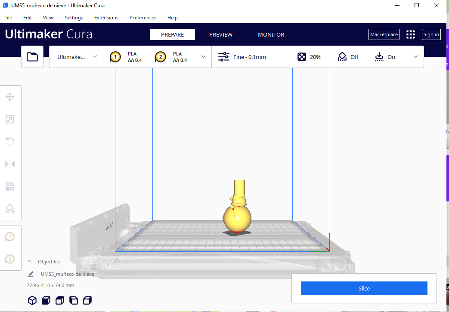Click the support Off icon
Screen dimensions: 449x312
point(342,57)
